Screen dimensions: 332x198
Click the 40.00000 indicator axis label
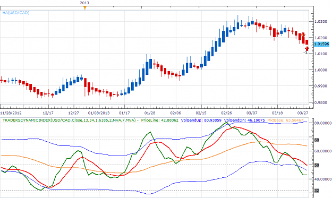323,179
